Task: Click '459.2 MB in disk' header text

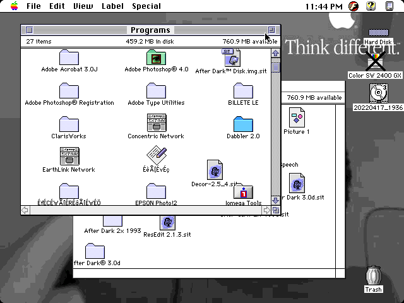Action: [x=150, y=41]
